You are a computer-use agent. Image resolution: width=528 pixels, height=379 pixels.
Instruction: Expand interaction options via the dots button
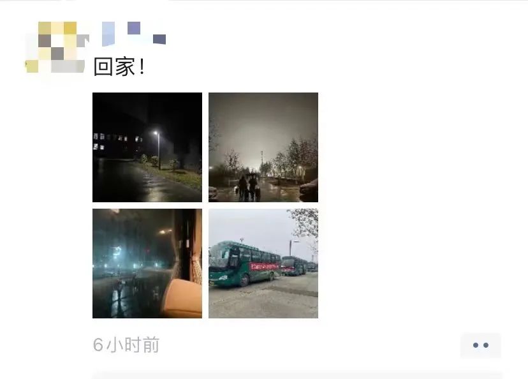pos(481,345)
